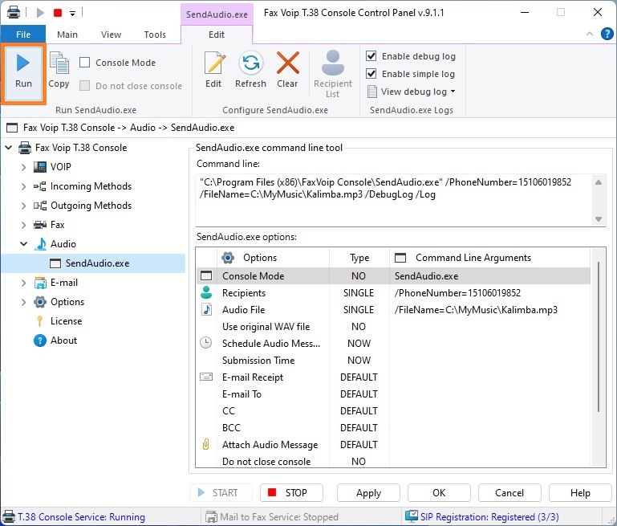Clear the configuration with the red X icon
The image size is (617, 526).
point(288,70)
